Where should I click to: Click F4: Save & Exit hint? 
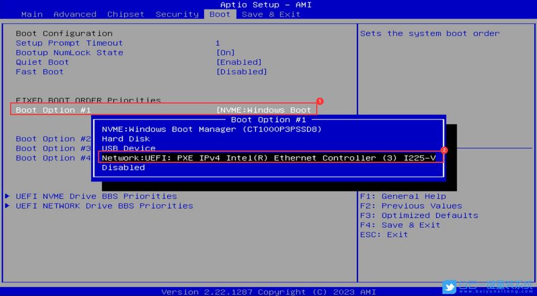[x=400, y=225]
